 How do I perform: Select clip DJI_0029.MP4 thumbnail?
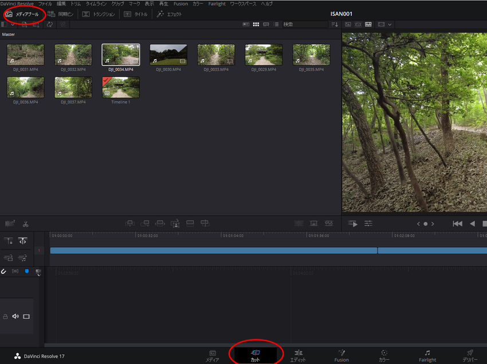pyautogui.click(x=264, y=54)
